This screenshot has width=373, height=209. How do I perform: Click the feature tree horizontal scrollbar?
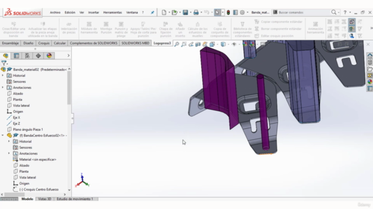click(14, 194)
